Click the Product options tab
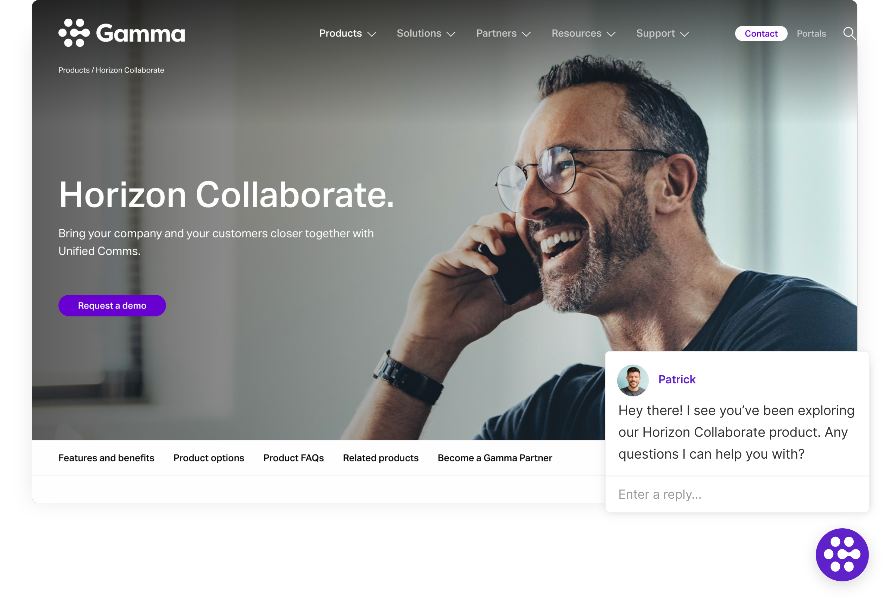The height and width of the screenshot is (606, 890). click(209, 457)
